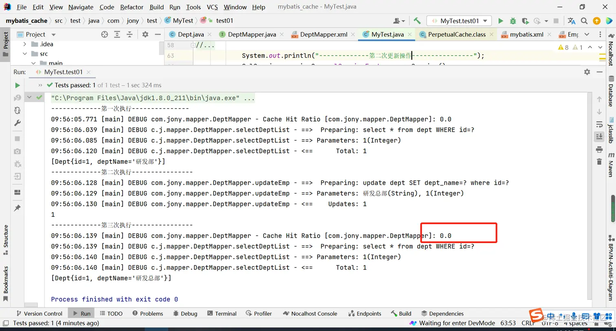Screen dimensions: 616x331
Task: Click the up arrow beside console output
Action: click(x=599, y=99)
